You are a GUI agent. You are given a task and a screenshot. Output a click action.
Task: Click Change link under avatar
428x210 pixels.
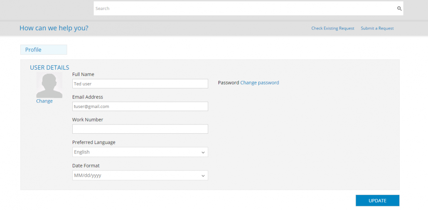(44, 101)
